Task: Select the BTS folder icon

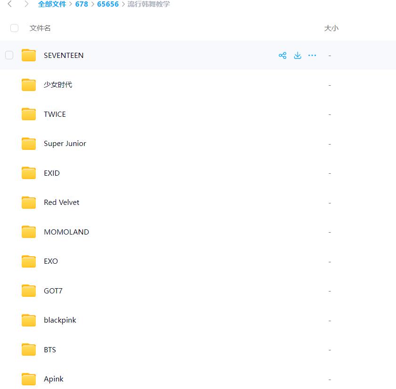Action: coord(29,350)
